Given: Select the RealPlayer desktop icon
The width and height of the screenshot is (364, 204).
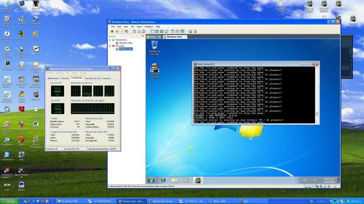Looking at the screenshot, I should (7, 141).
